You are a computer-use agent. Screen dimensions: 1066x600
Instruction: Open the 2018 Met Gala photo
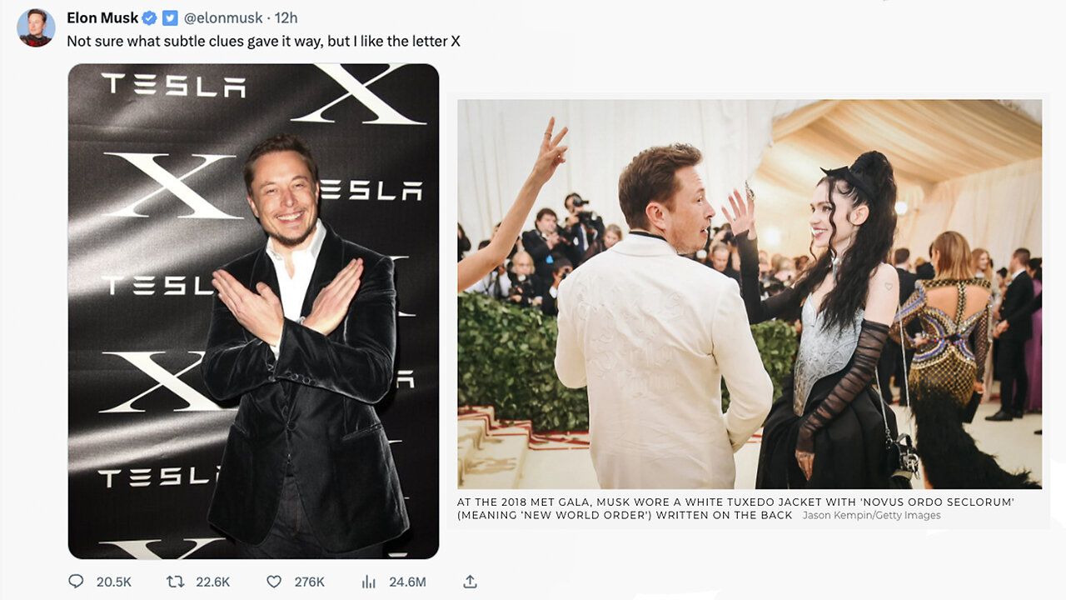[749, 293]
